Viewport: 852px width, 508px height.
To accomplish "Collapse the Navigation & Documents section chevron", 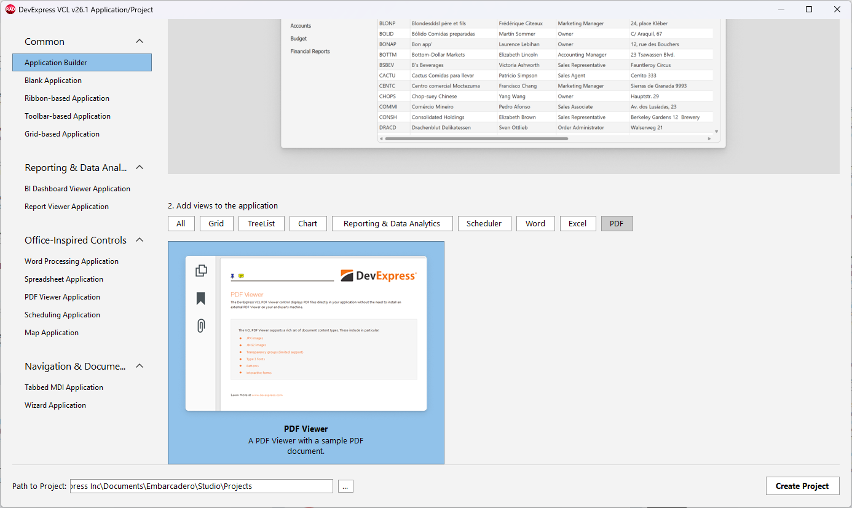I will pos(140,366).
